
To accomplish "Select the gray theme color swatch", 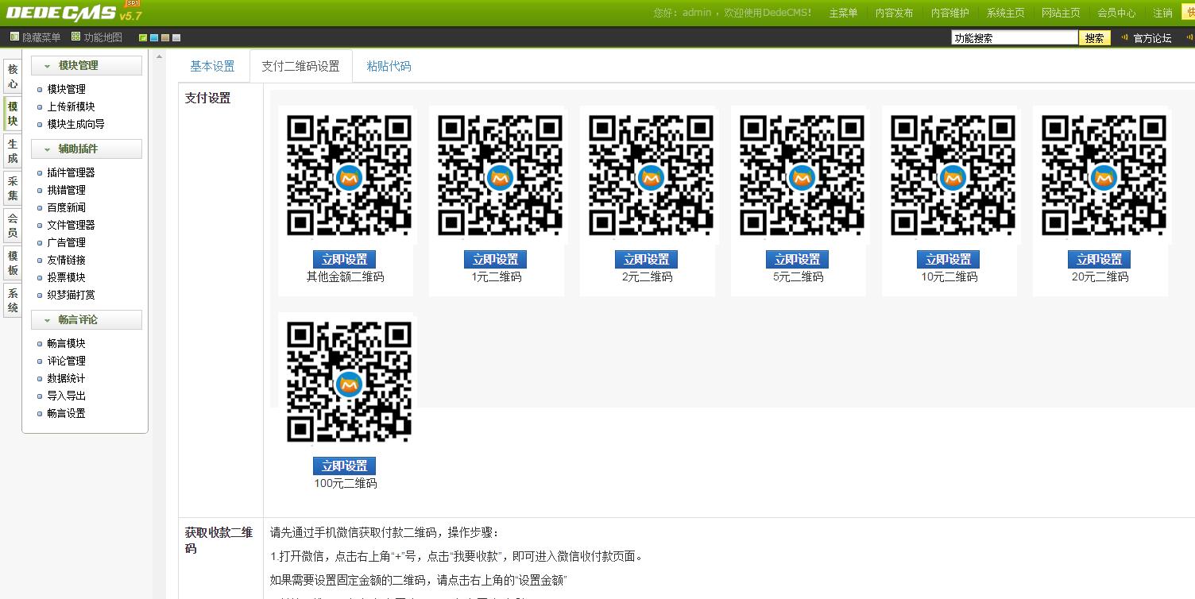I will click(x=176, y=37).
